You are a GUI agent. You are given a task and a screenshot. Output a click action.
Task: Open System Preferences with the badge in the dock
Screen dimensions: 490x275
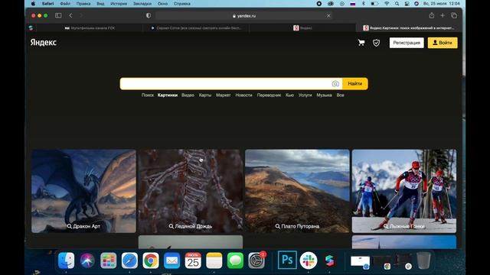click(256, 260)
